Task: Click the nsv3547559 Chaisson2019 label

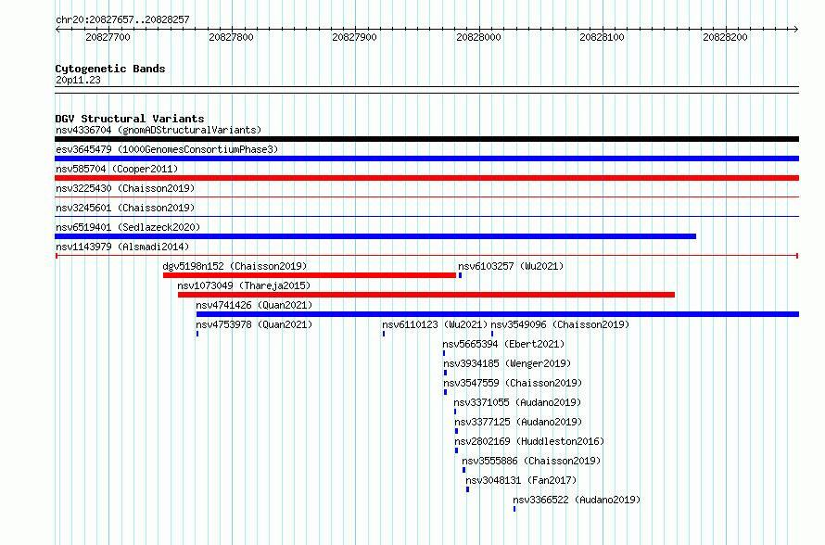Action: pyautogui.click(x=513, y=383)
